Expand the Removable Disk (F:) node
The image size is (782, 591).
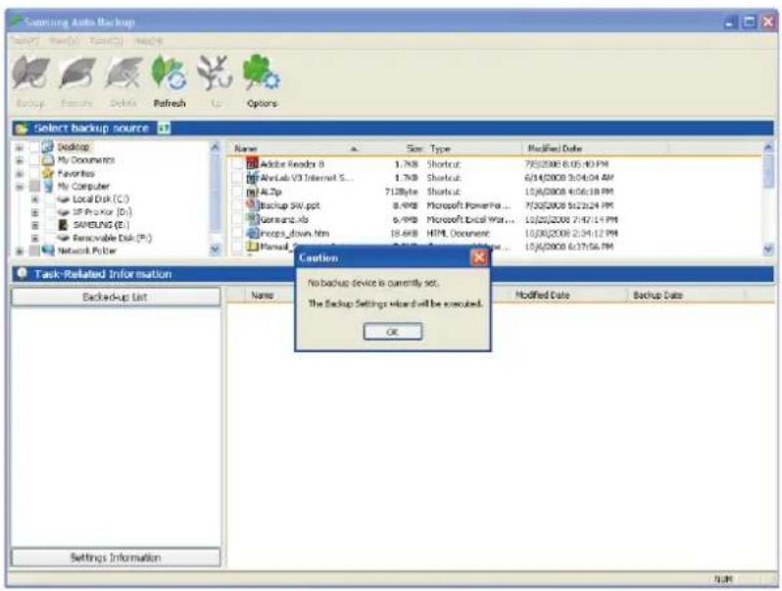click(35, 238)
